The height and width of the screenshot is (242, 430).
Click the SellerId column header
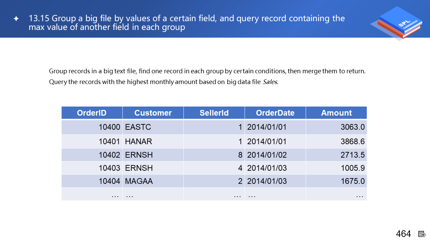[214, 113]
